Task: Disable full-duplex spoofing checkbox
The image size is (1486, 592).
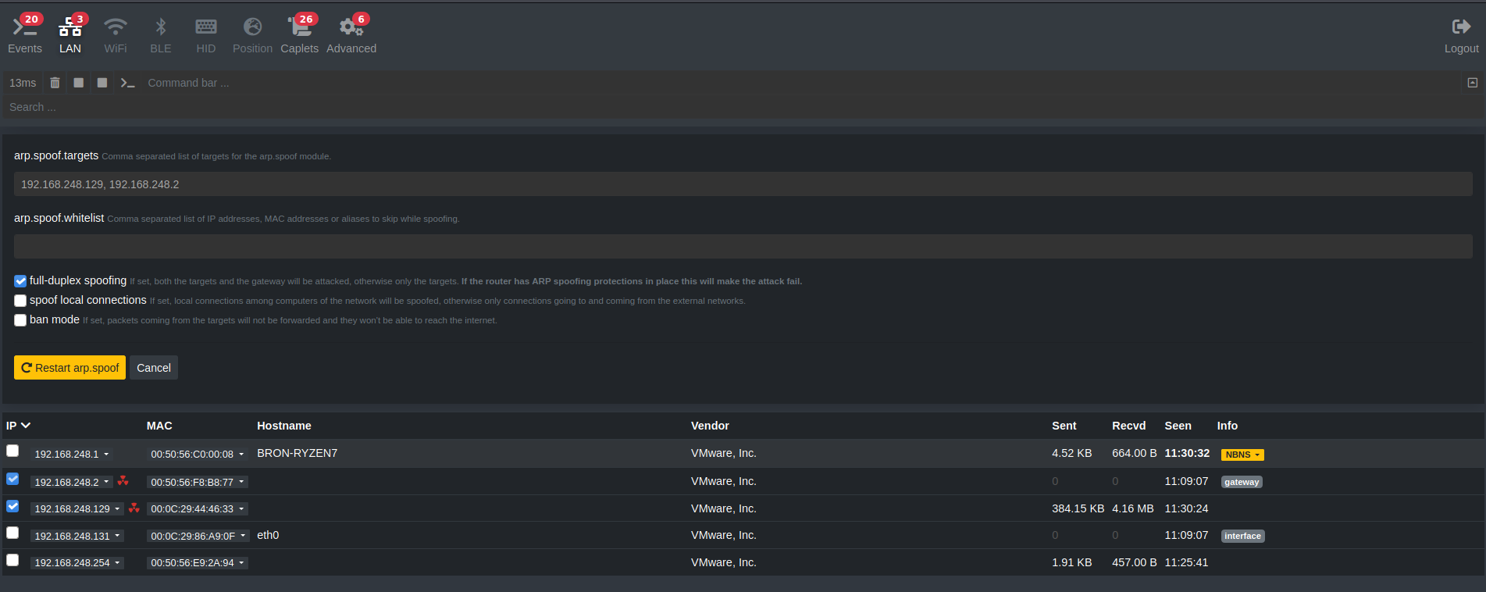Action: point(20,281)
